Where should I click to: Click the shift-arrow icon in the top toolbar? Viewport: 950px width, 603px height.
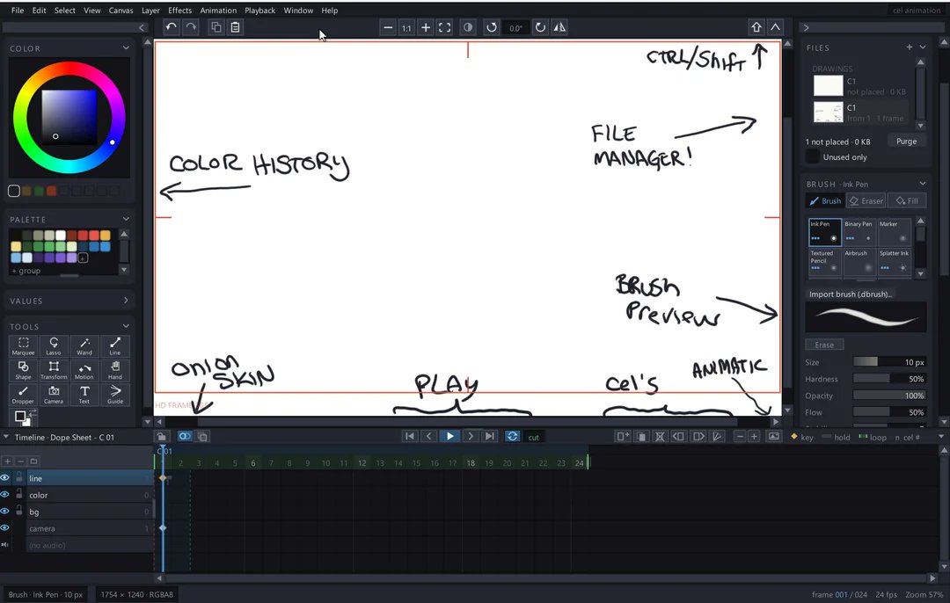(x=756, y=27)
